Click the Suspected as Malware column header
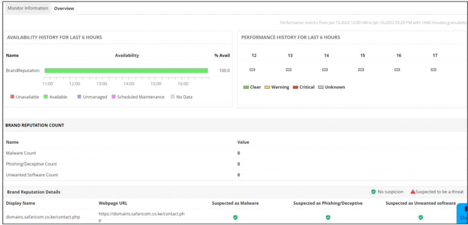 coord(235,203)
